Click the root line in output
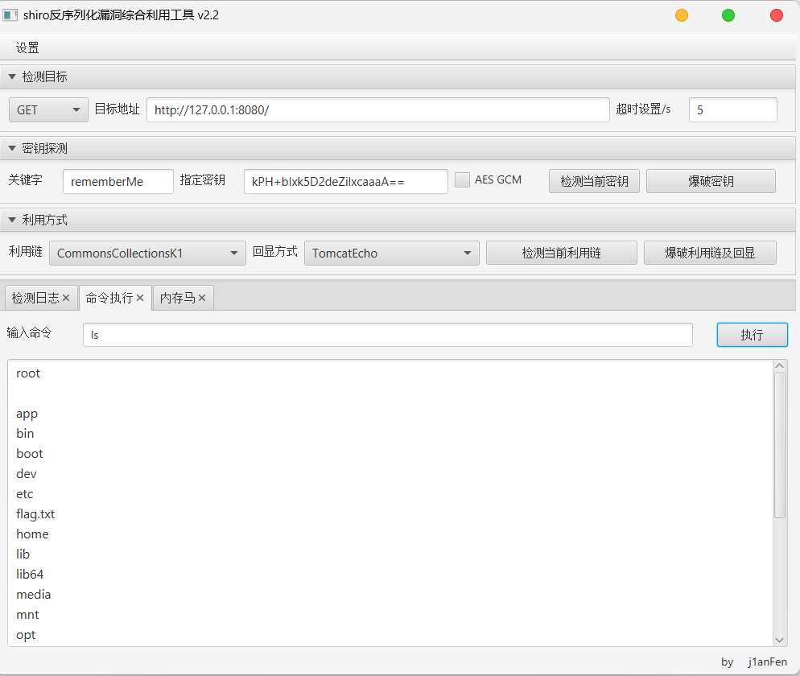 tap(28, 373)
